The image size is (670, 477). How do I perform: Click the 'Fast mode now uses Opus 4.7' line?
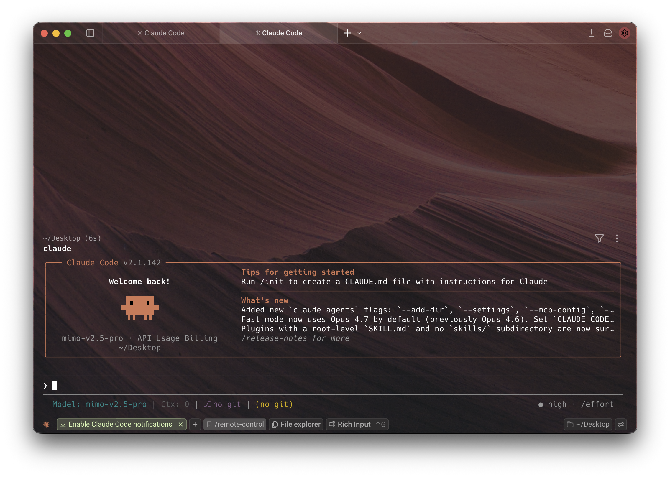pyautogui.click(x=427, y=319)
